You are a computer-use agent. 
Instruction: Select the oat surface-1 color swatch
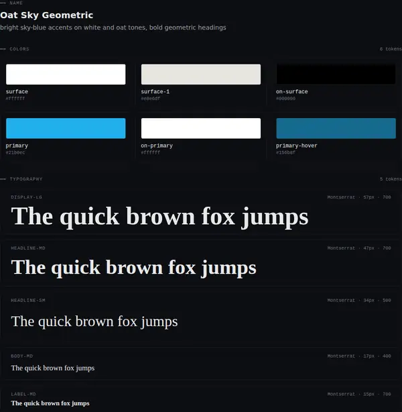point(201,74)
